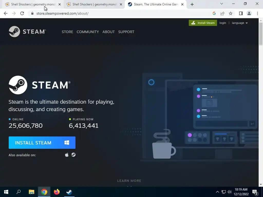This screenshot has height=197, width=263.
Task: Click the ONLINE count 25,606,780
Action: 25,125
